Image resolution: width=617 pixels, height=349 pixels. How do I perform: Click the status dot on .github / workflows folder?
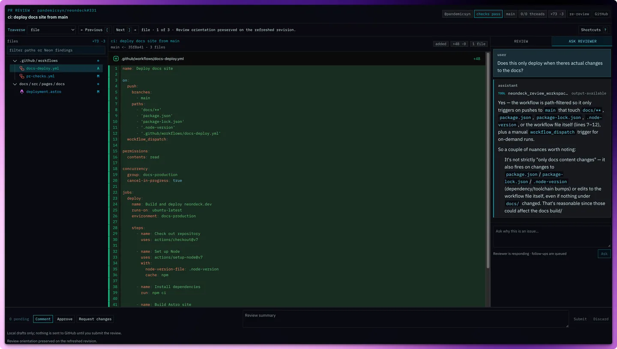tap(98, 61)
